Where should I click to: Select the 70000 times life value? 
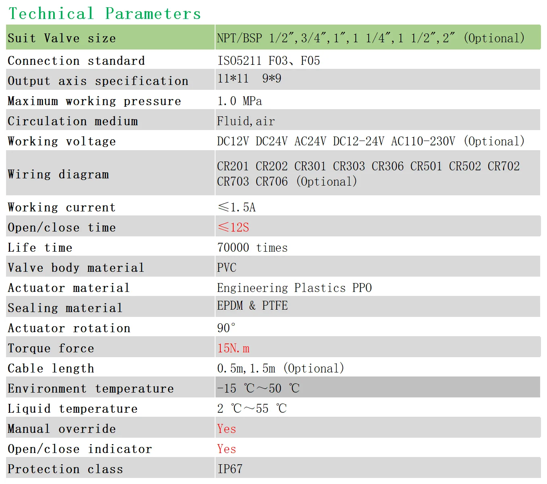tap(252, 248)
